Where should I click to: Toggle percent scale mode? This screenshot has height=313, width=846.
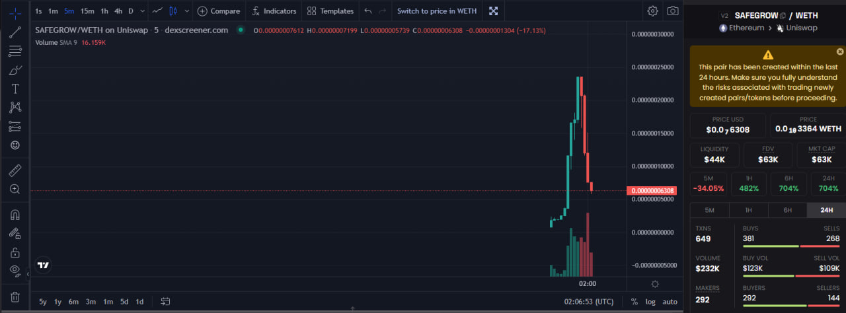click(634, 302)
